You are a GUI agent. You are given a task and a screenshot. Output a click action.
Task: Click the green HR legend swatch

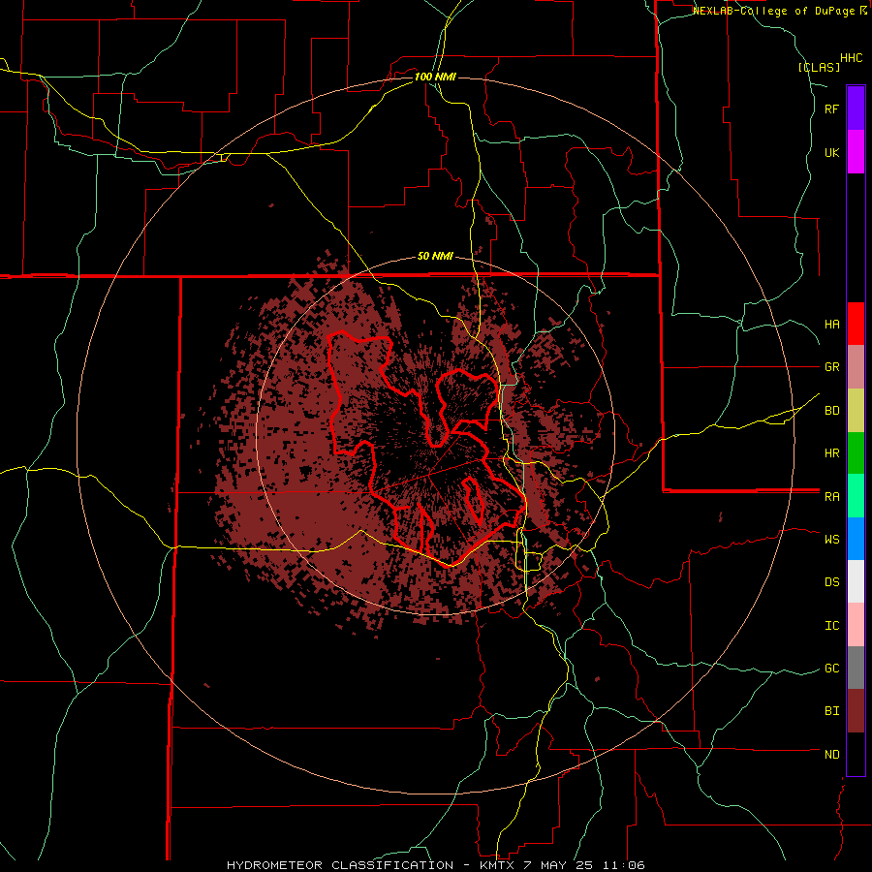pyautogui.click(x=856, y=453)
